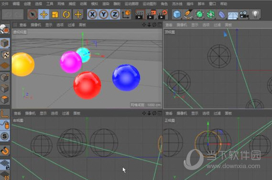Click perspective viewport orbit navigation icon
272x180 pixels.
154,25
